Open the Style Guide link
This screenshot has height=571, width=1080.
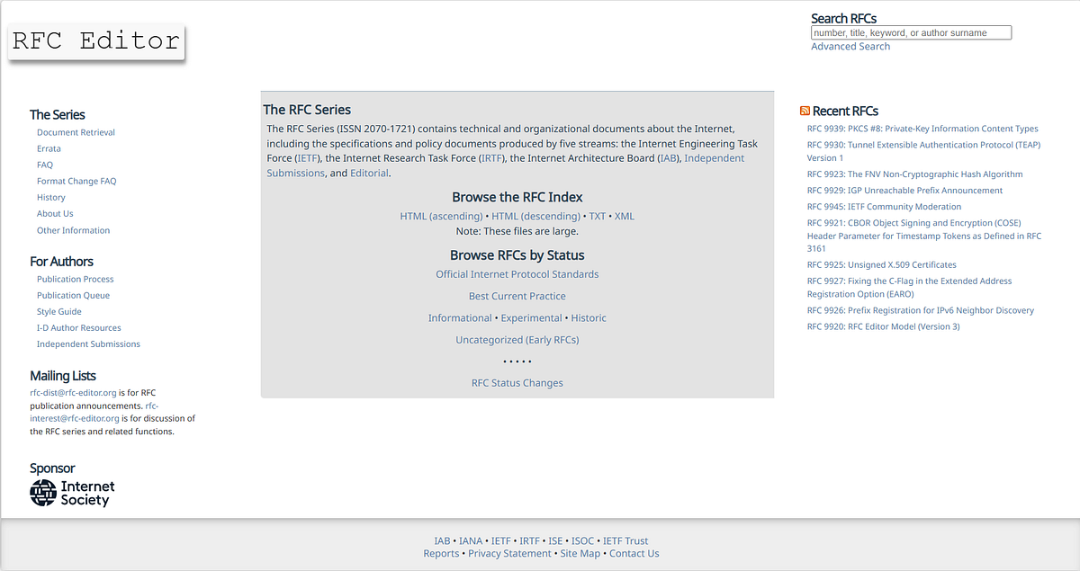coord(59,311)
